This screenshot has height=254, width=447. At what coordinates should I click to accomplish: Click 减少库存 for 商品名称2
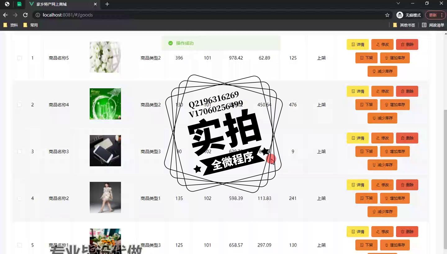click(x=382, y=212)
